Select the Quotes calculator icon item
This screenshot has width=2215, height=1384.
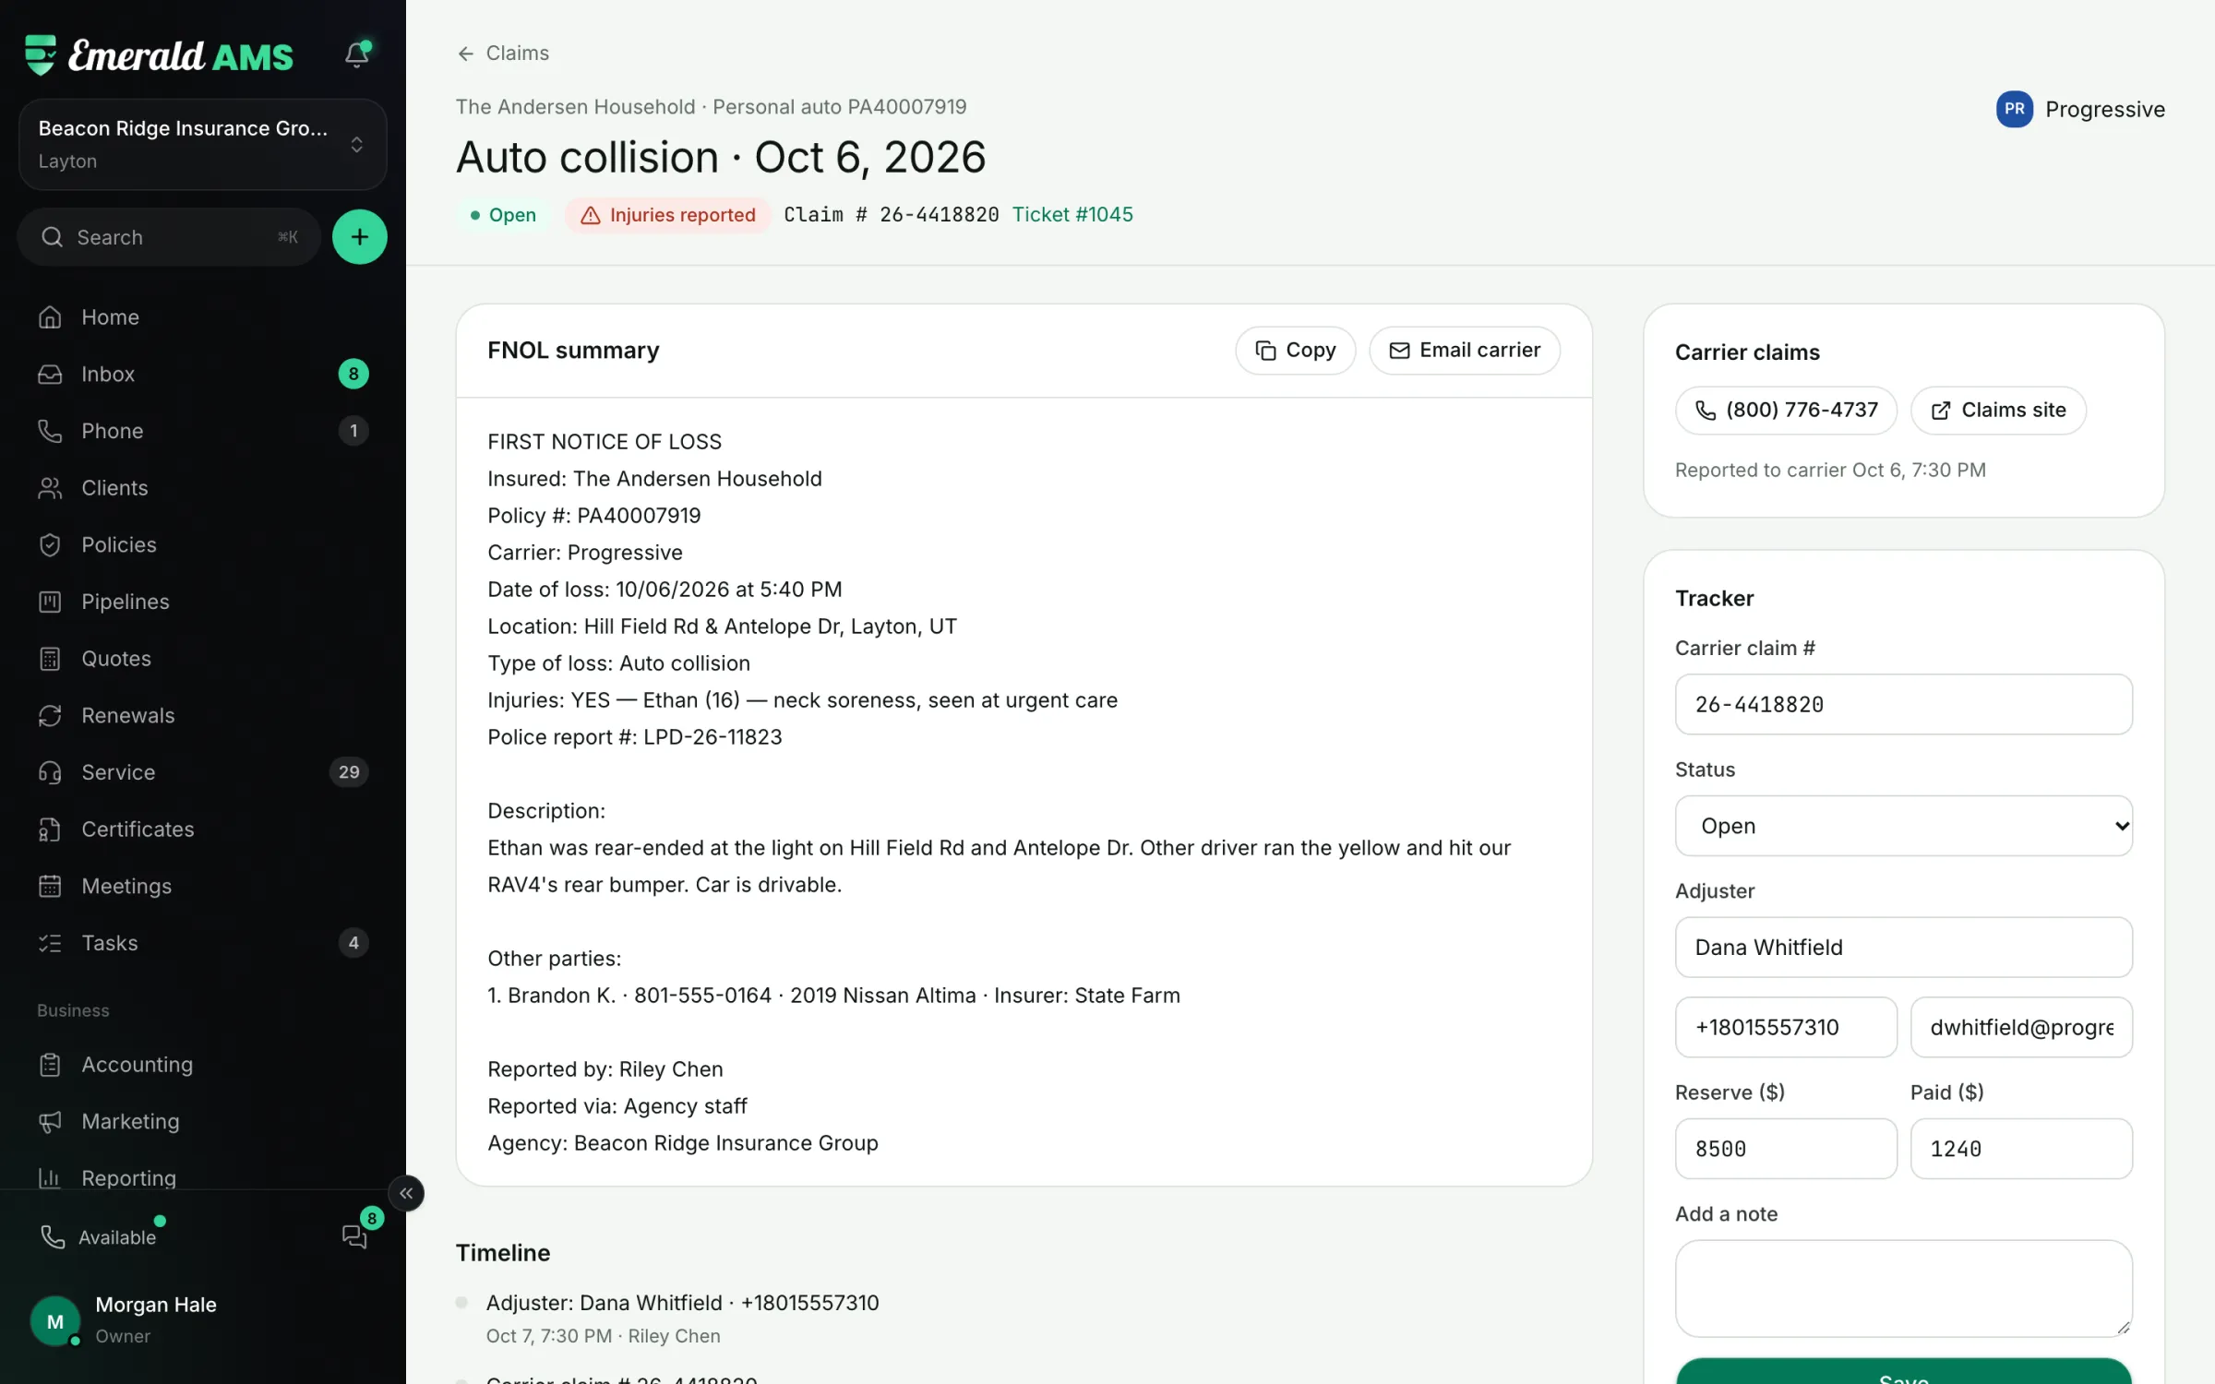point(203,658)
